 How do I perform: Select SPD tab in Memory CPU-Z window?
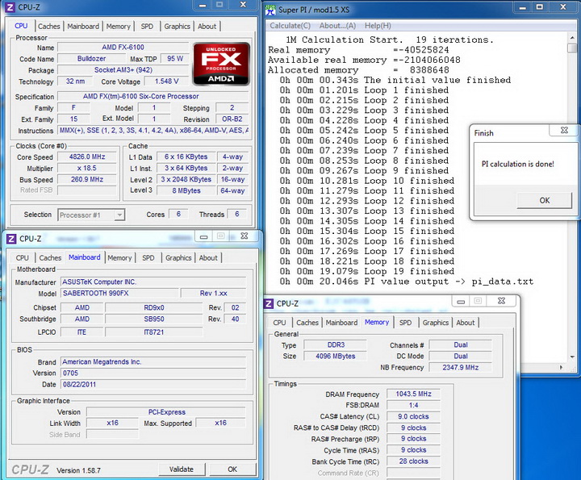405,323
